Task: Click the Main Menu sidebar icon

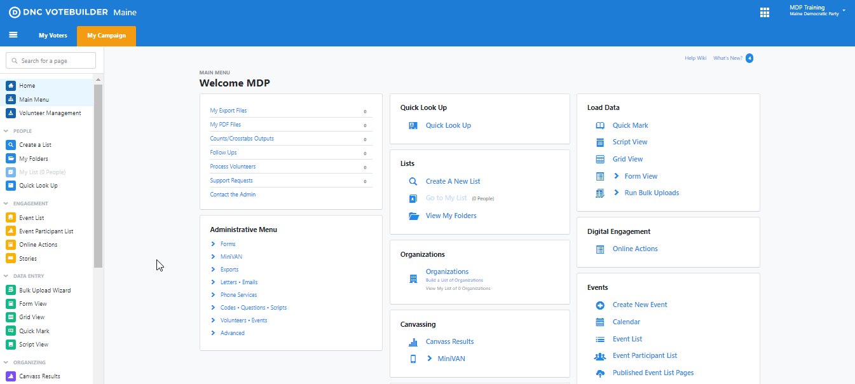Action: click(11, 99)
